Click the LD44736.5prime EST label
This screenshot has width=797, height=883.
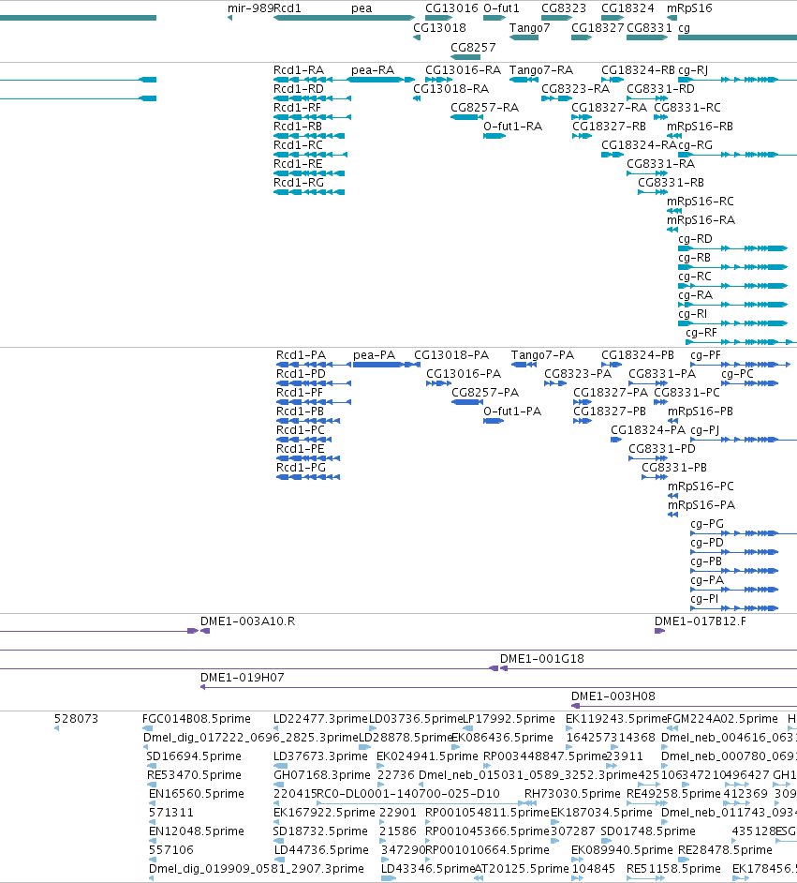click(x=322, y=849)
